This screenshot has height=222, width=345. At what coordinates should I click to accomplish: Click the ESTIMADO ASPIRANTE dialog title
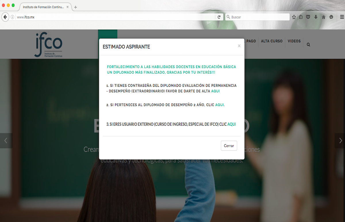(126, 47)
